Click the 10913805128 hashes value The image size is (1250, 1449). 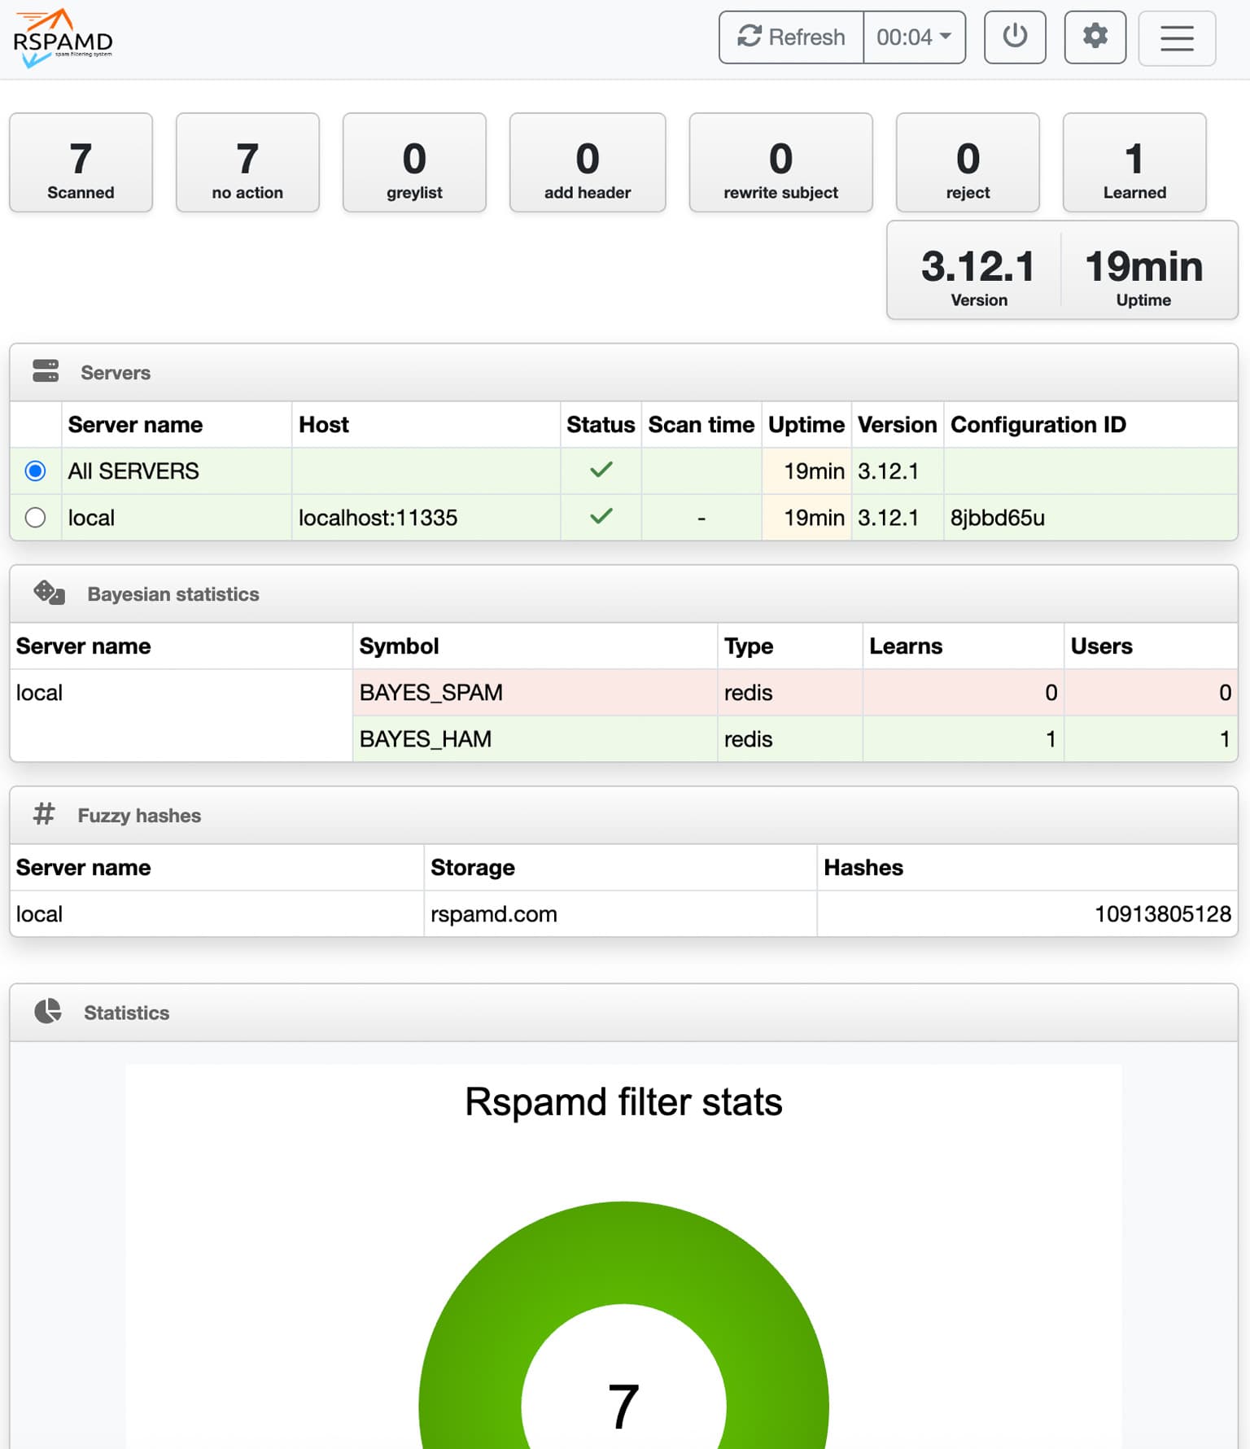pyautogui.click(x=1163, y=914)
